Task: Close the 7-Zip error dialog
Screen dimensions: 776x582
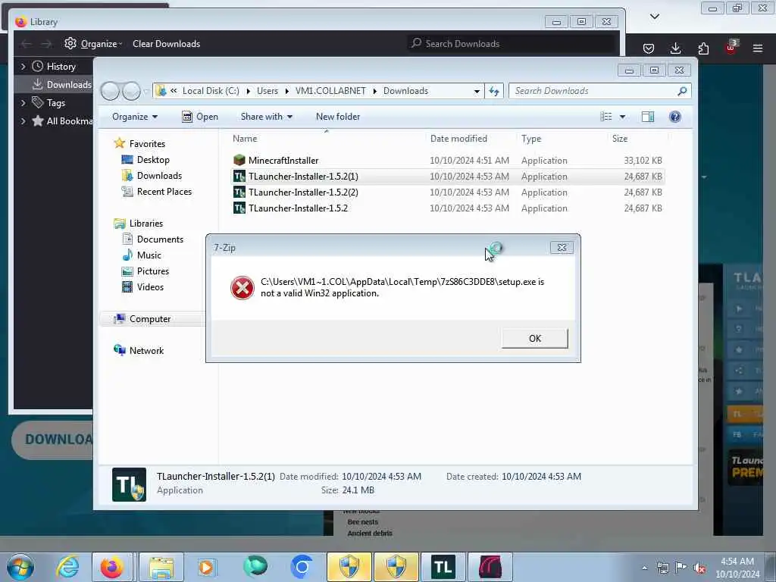Action: tap(562, 248)
